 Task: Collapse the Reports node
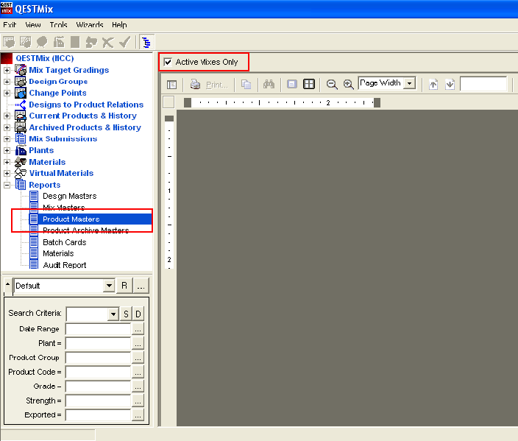pos(7,185)
